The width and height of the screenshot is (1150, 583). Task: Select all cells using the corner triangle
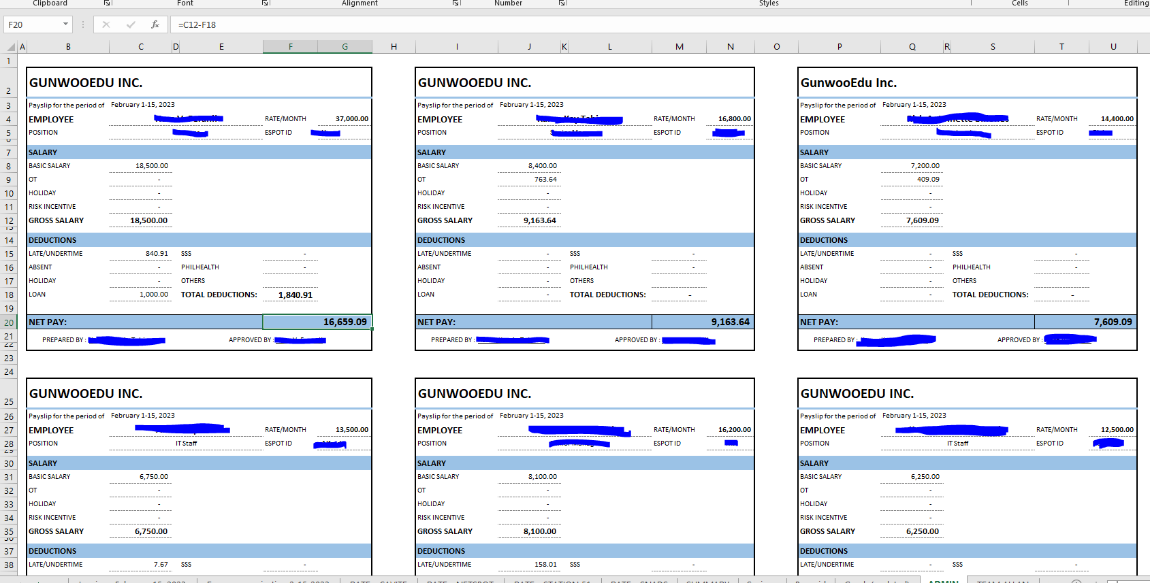(x=10, y=47)
